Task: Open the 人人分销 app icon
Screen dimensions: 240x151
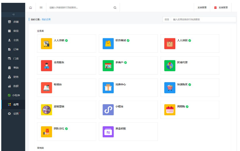Action: [46, 44]
